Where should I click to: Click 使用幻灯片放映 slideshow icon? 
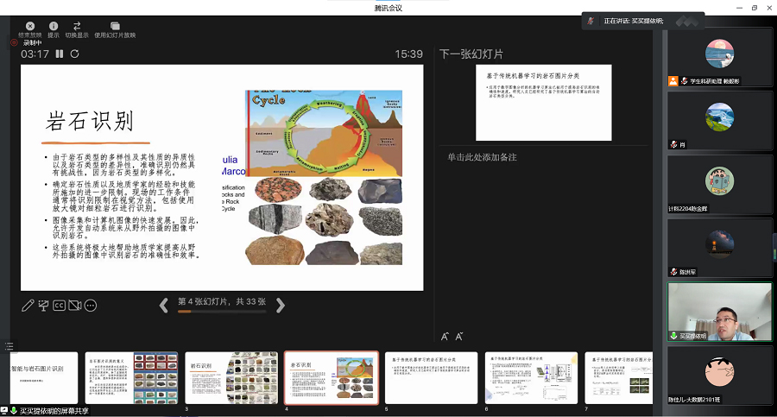(x=115, y=27)
